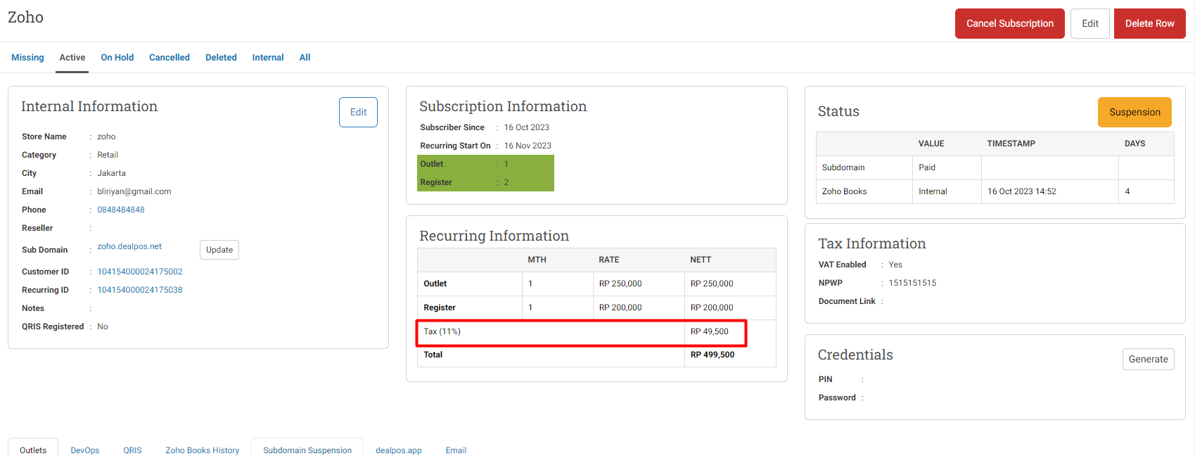Click the Update button beside Sub Domain
This screenshot has width=1195, height=456.
tap(219, 250)
